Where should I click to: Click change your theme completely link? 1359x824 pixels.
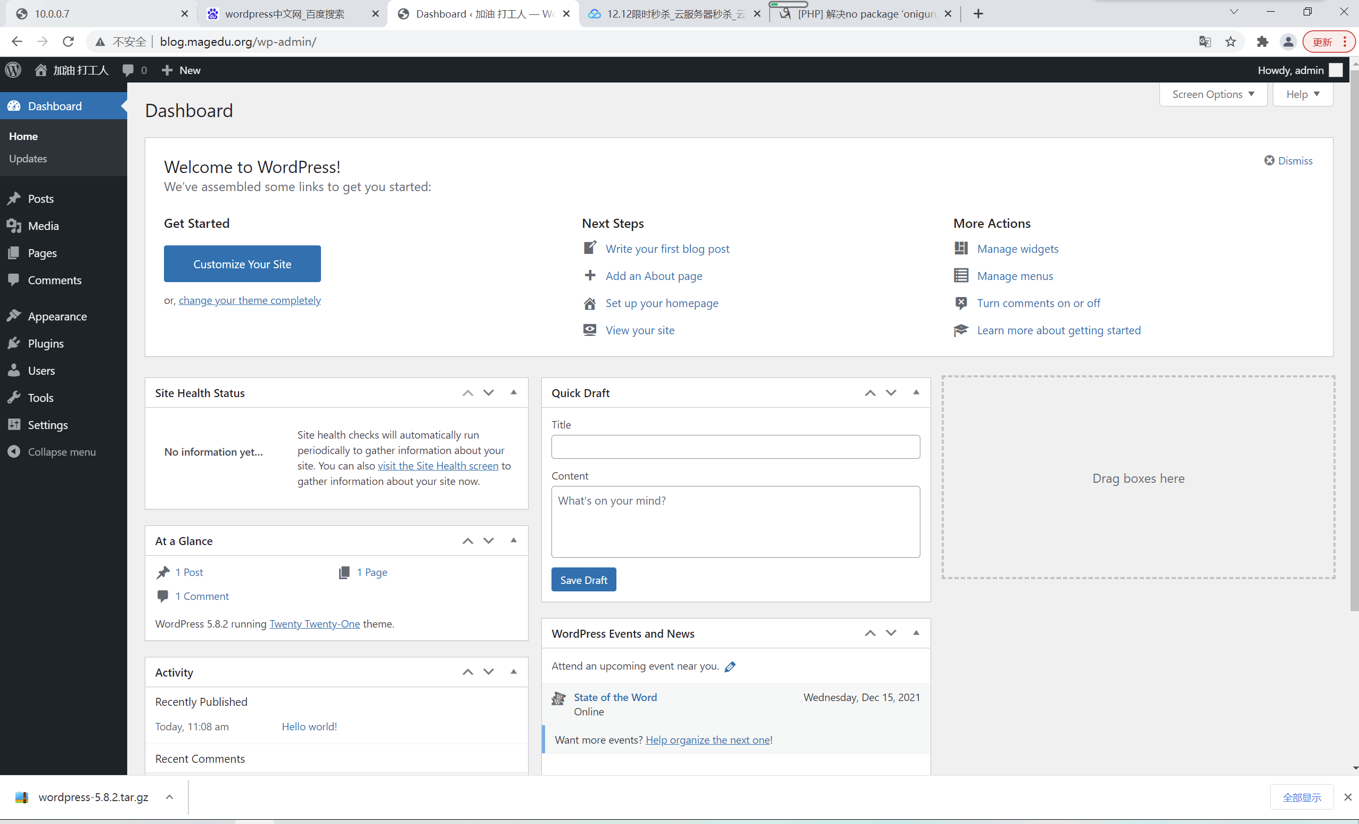point(249,300)
